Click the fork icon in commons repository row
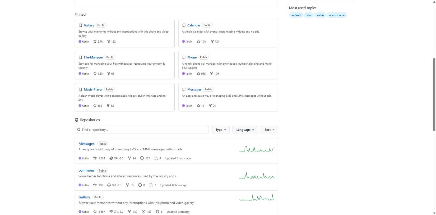Screen dimensions: 436x215 127,185
